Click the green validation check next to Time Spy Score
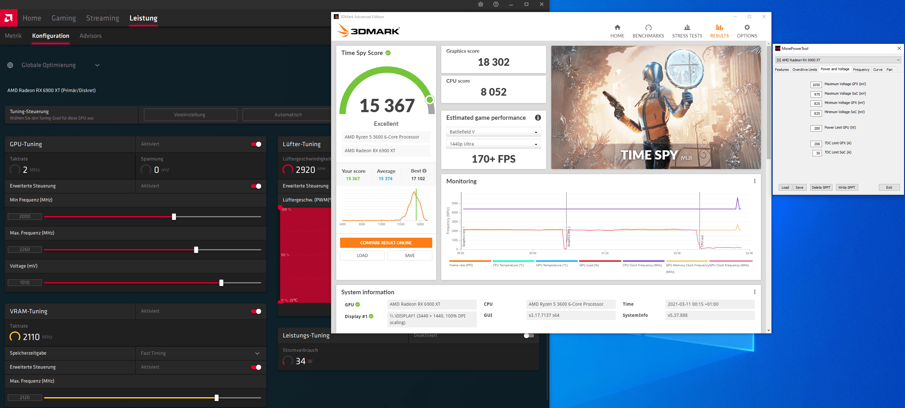Viewport: 905px width, 408px height. (388, 53)
